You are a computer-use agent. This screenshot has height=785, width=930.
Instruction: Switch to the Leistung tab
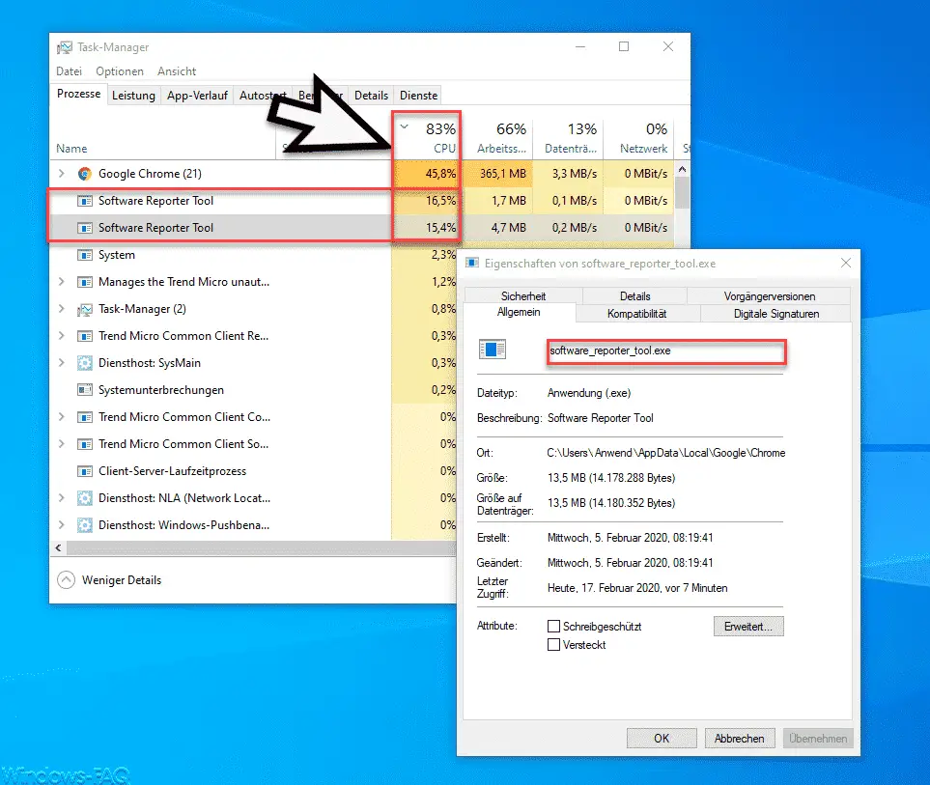(x=133, y=96)
